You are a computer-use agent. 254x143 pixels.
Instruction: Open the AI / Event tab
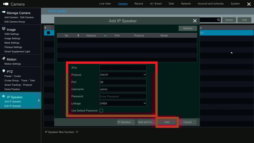click(156, 3)
